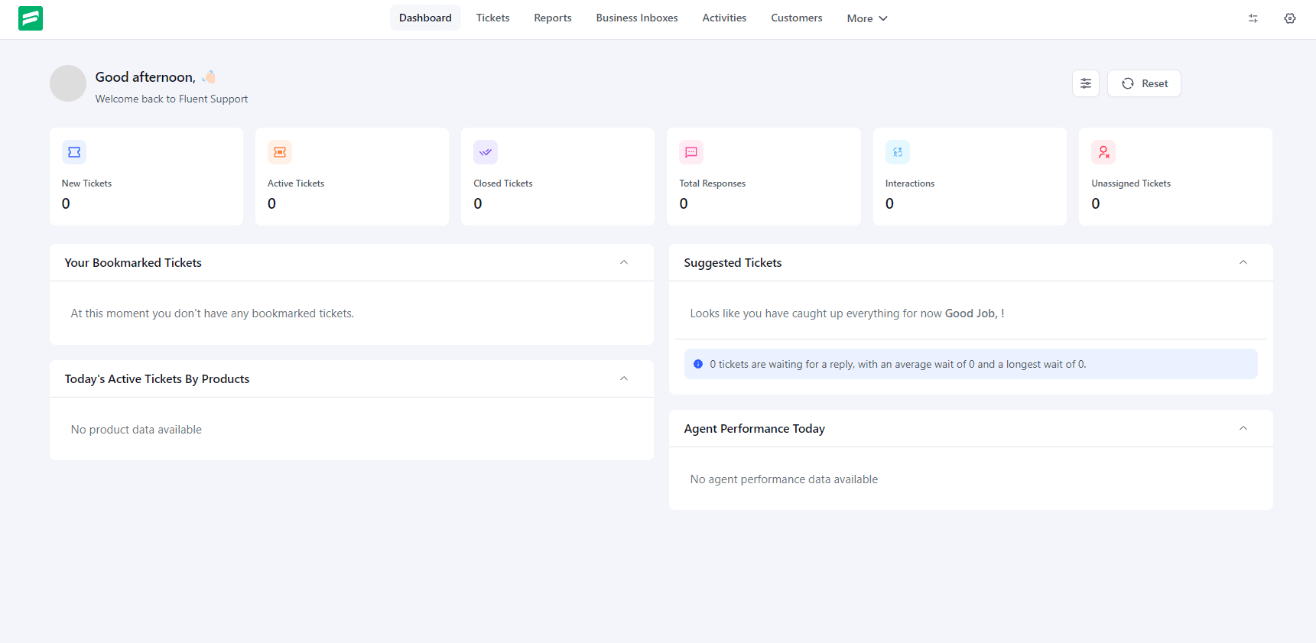Click 'No agent performance data available' text
The image size is (1316, 643).
[784, 479]
